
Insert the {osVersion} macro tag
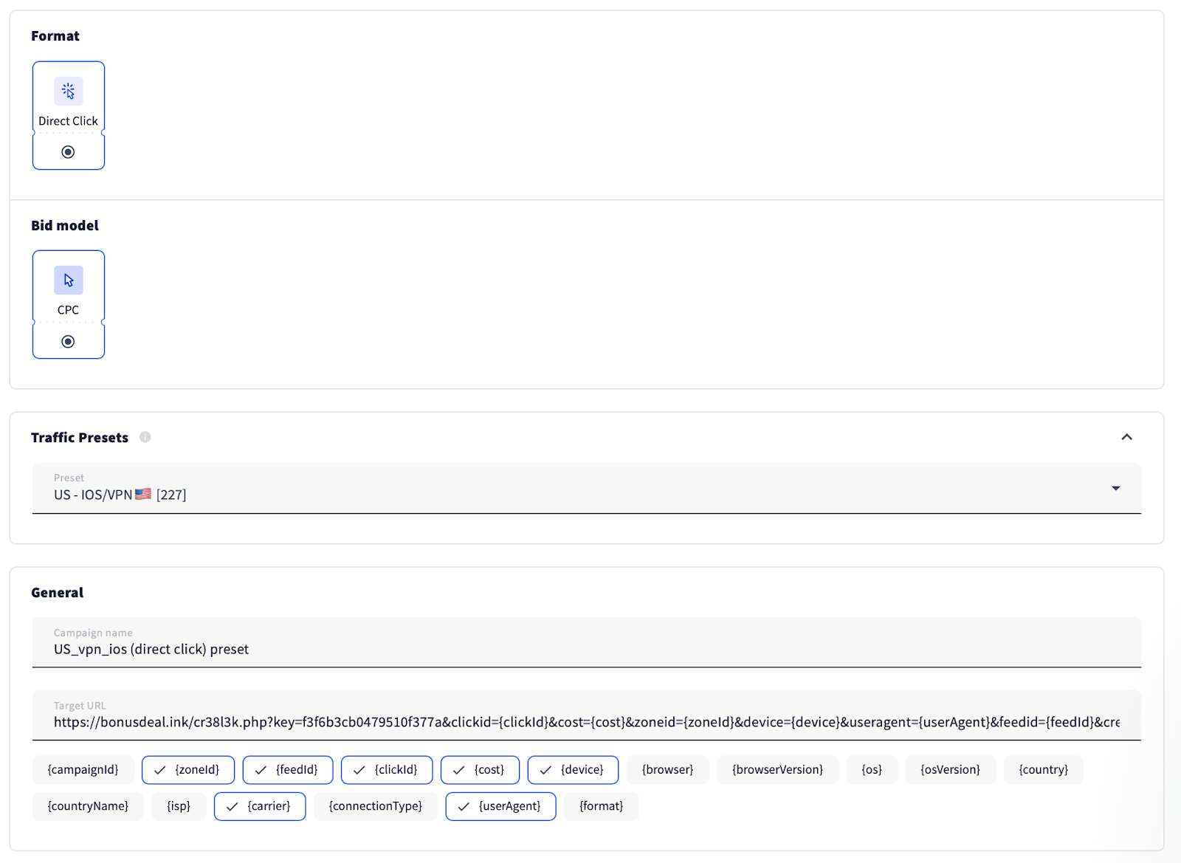[x=950, y=769]
